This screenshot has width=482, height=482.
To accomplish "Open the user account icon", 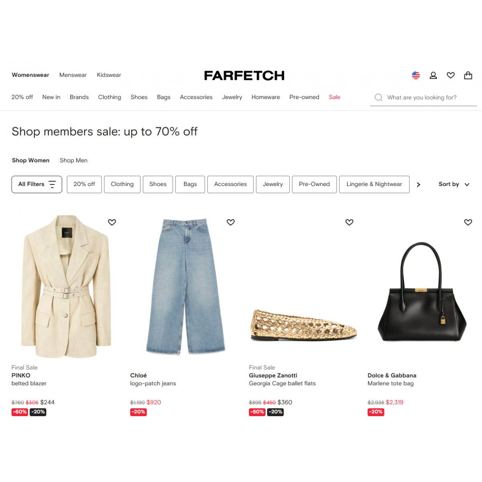I will click(x=433, y=75).
